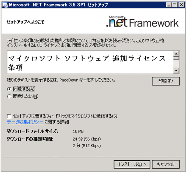Open the データ収集ポリシー link
Image resolution: width=187 pixels, height=173 pixels.
click(x=25, y=122)
